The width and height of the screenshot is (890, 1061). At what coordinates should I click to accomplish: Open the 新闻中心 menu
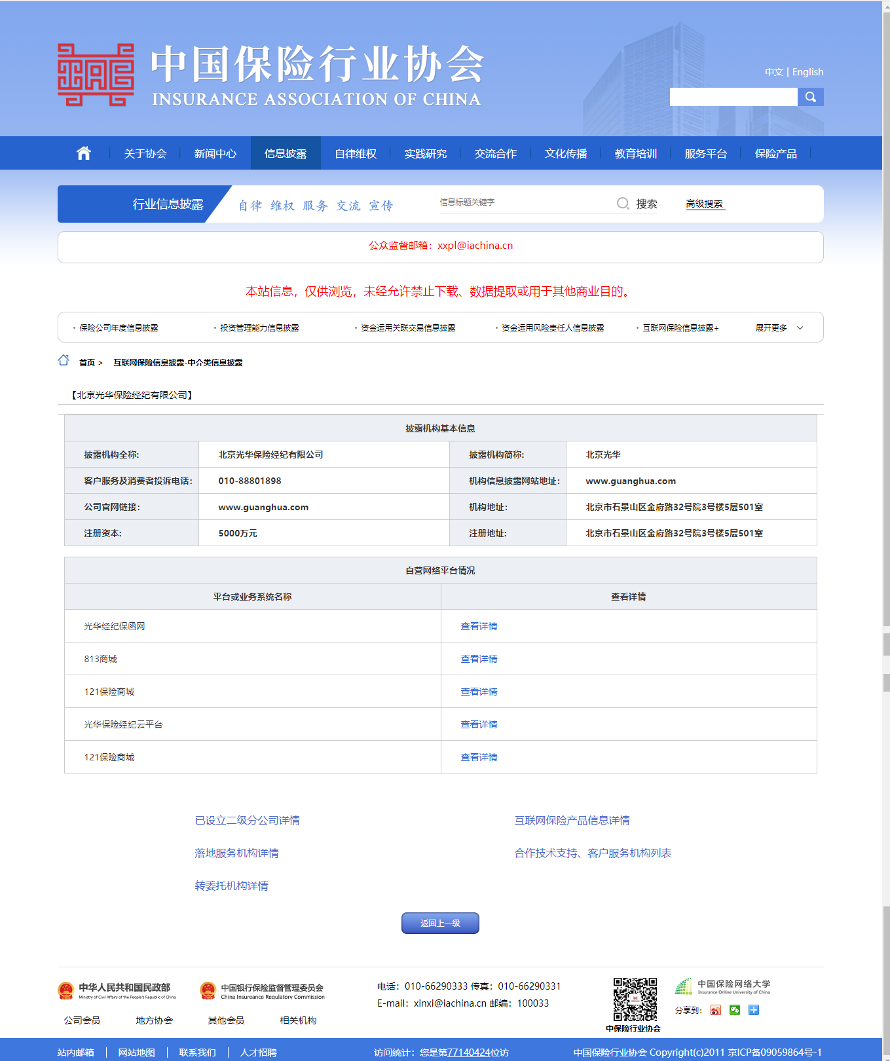click(x=215, y=153)
